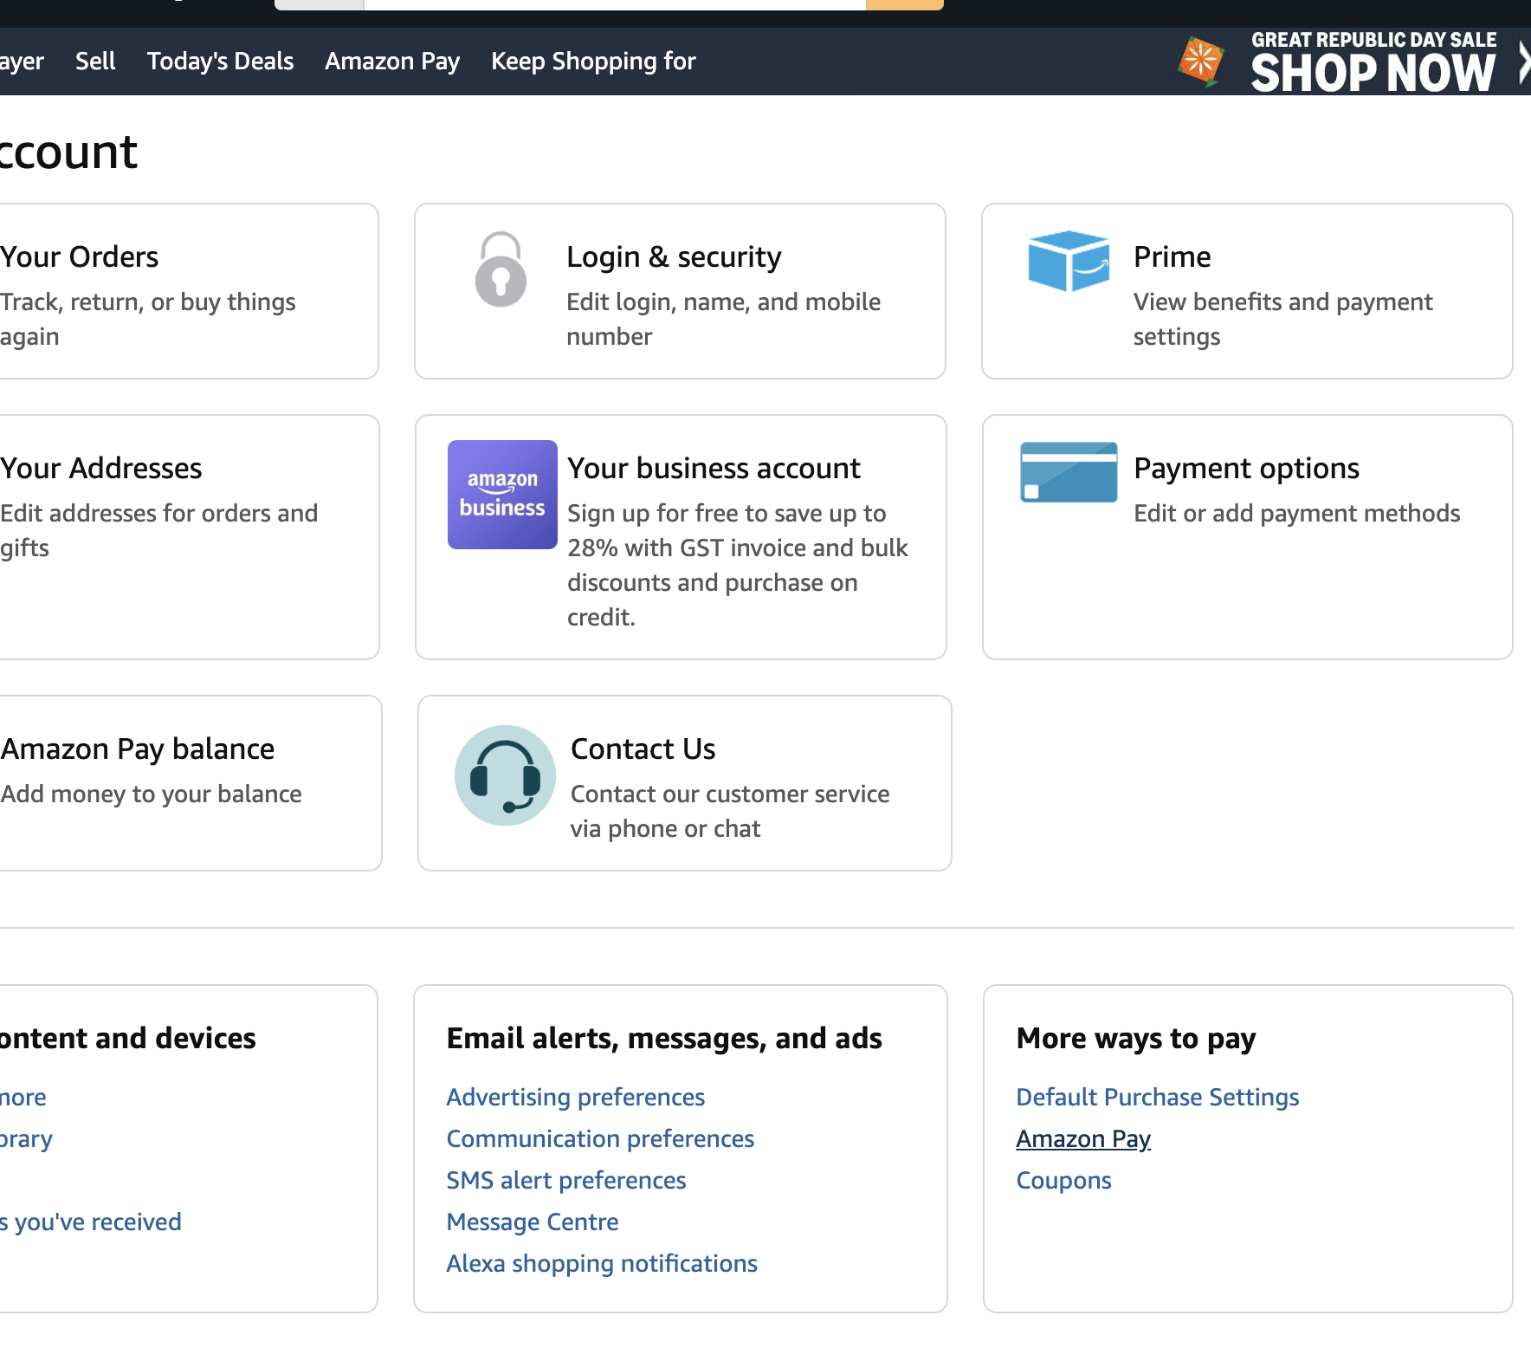This screenshot has width=1531, height=1348.
Task: Click the Great Republic Day Sale Shop Now banner
Action: click(1373, 62)
